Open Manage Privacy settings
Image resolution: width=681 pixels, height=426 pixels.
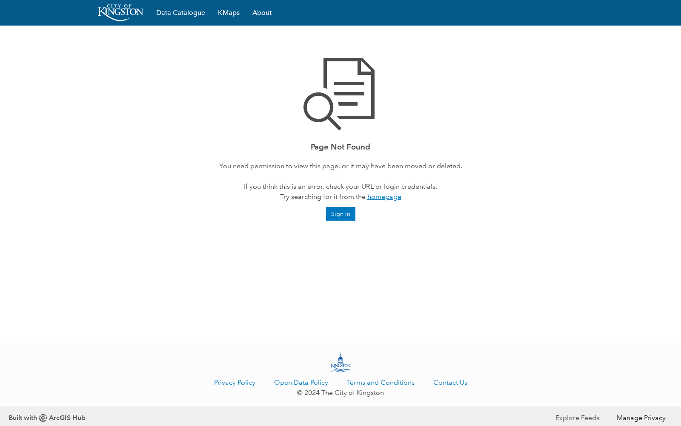tap(641, 418)
